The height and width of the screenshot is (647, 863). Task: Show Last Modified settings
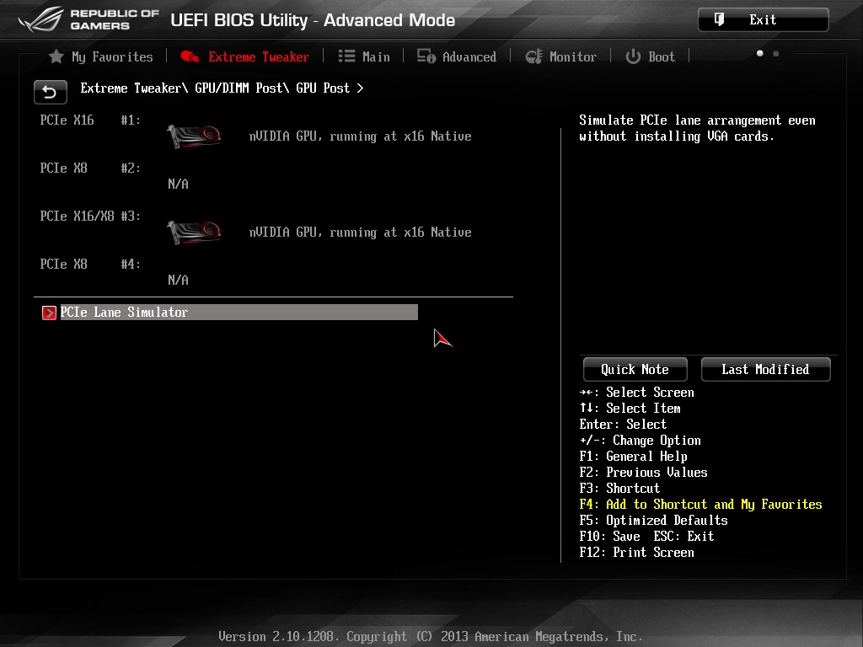coord(765,369)
